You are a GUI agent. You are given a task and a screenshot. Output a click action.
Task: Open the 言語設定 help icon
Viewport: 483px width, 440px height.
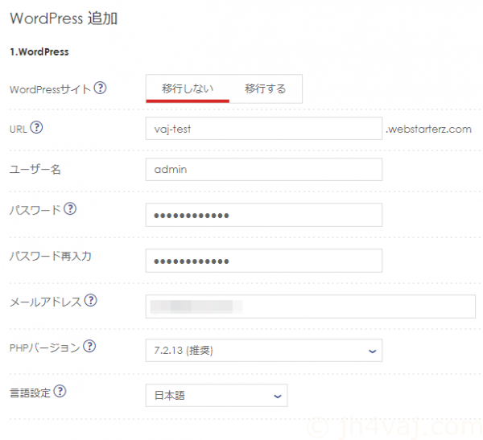coord(60,392)
